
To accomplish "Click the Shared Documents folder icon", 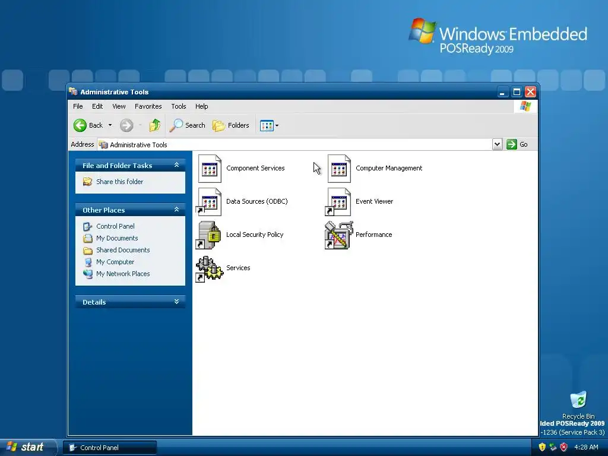I will (x=88, y=250).
